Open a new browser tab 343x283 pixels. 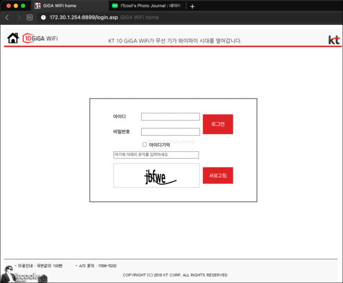[x=193, y=6]
